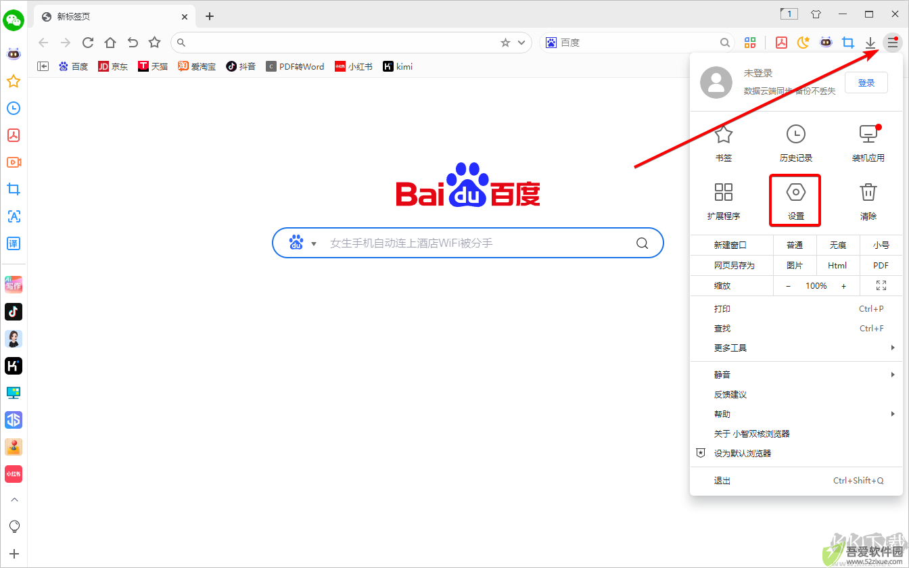
Task: Open the text recognition icon in sidebar
Action: [x=14, y=216]
